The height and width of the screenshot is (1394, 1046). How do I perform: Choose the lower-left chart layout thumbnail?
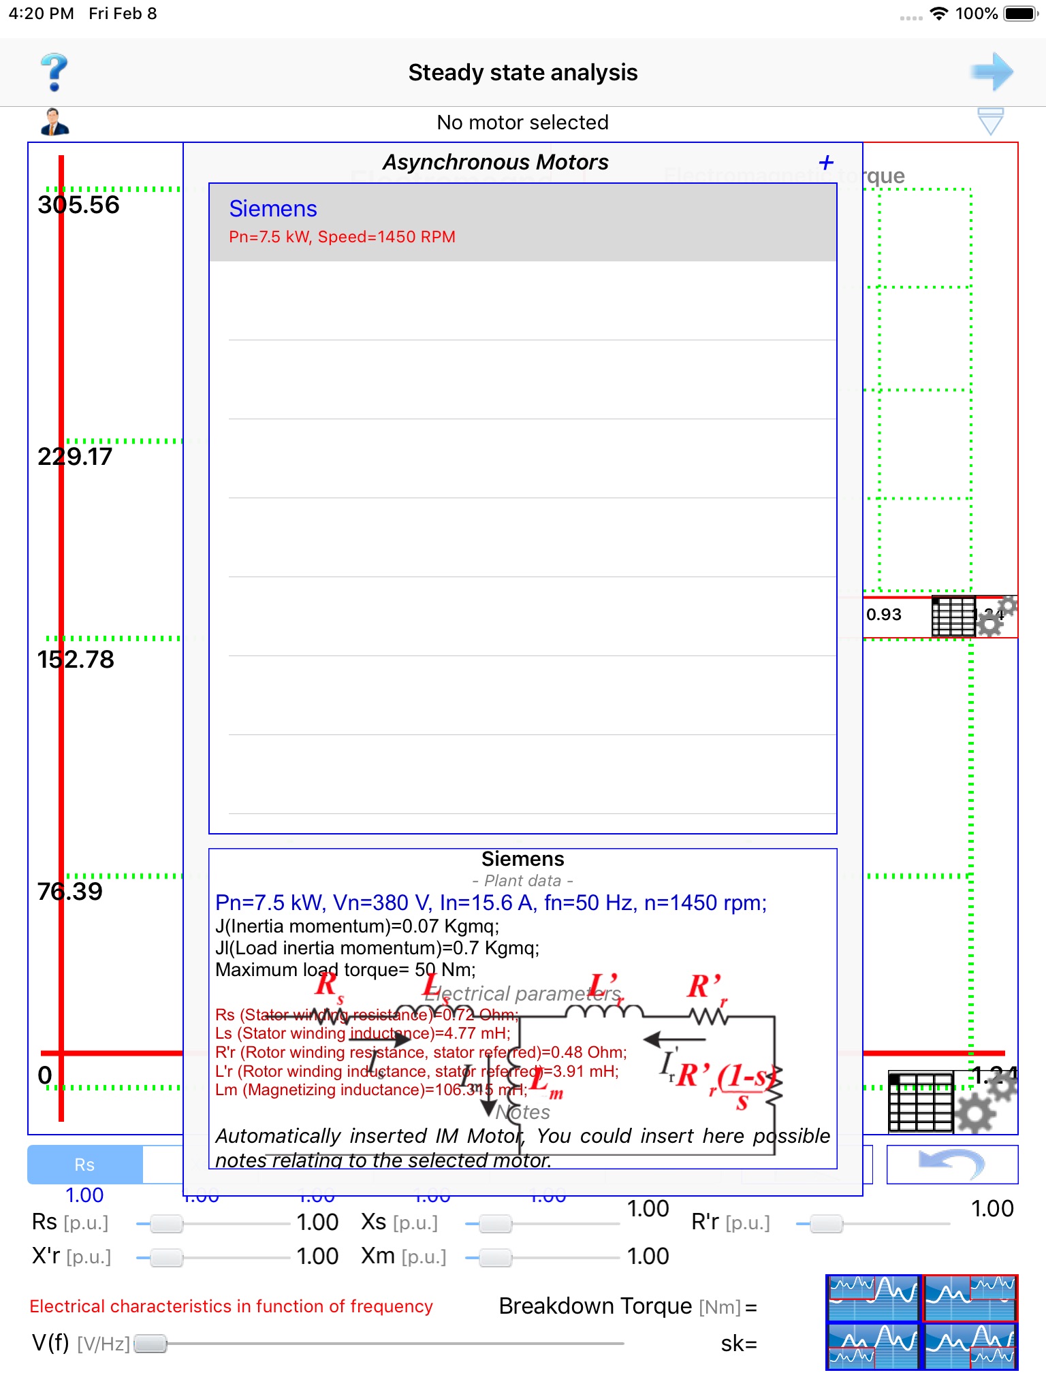pyautogui.click(x=874, y=1346)
